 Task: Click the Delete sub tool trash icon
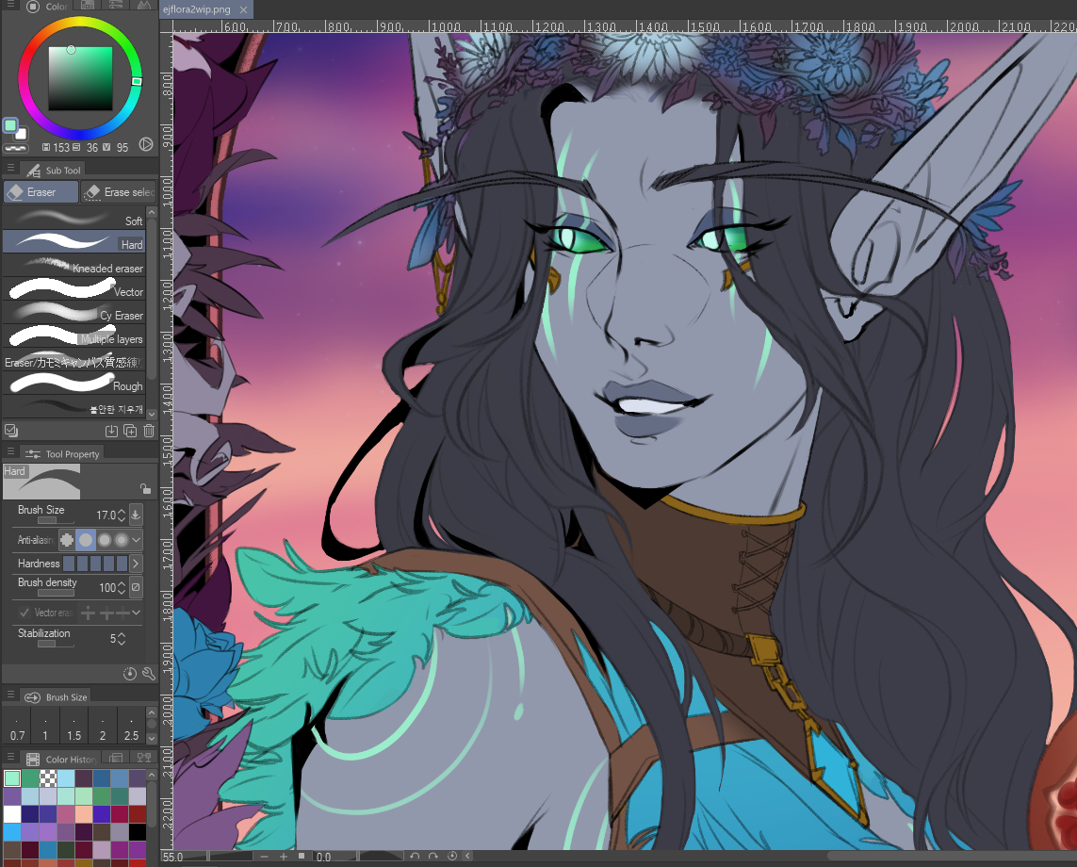[148, 432]
